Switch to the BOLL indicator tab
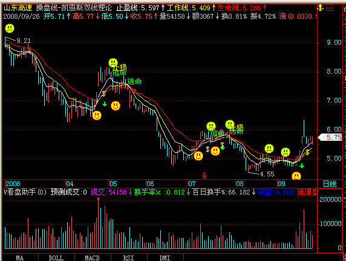346x261 pixels. (56, 258)
